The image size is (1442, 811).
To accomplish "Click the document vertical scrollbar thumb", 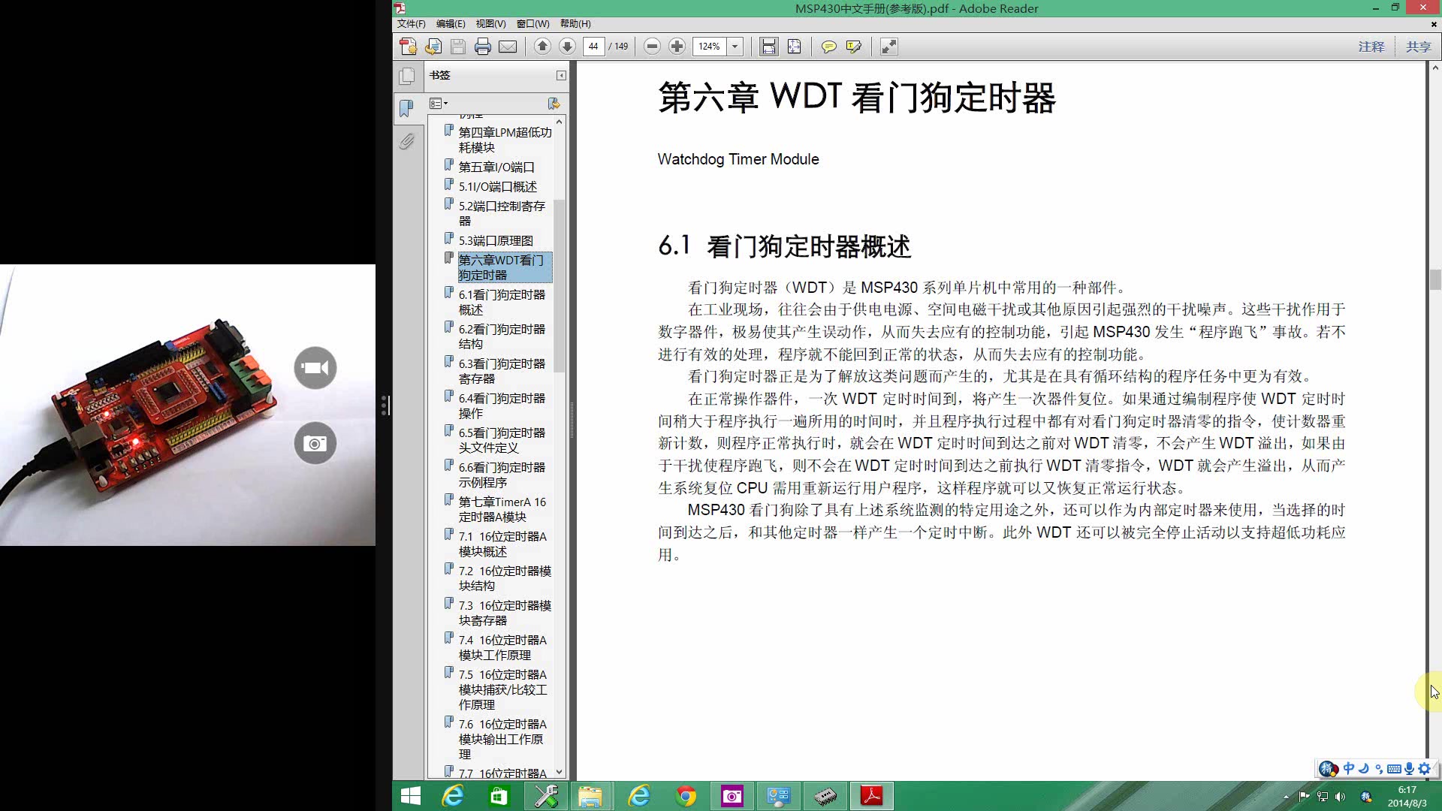I will pos(1435,279).
